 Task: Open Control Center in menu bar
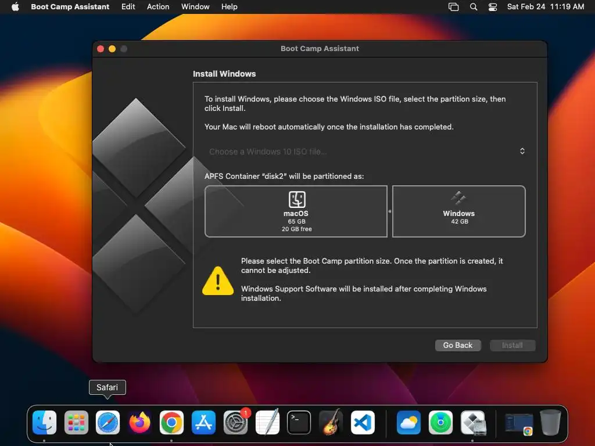[x=493, y=7]
